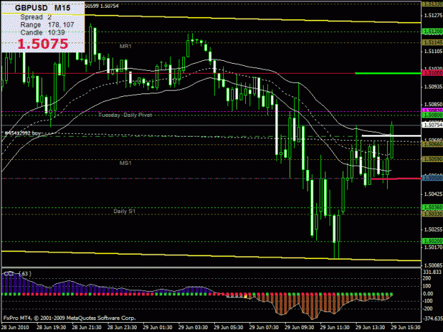Click the large red 1.5075 price display

click(43, 44)
